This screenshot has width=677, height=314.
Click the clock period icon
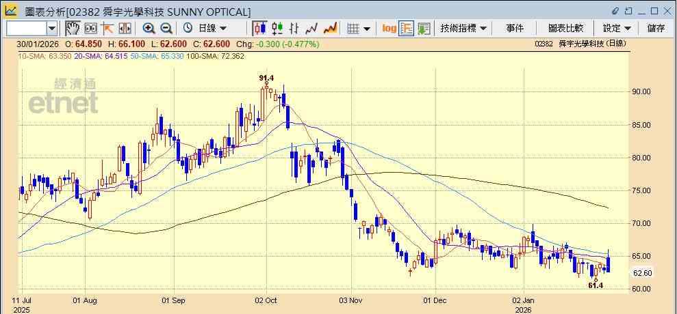tap(188, 29)
